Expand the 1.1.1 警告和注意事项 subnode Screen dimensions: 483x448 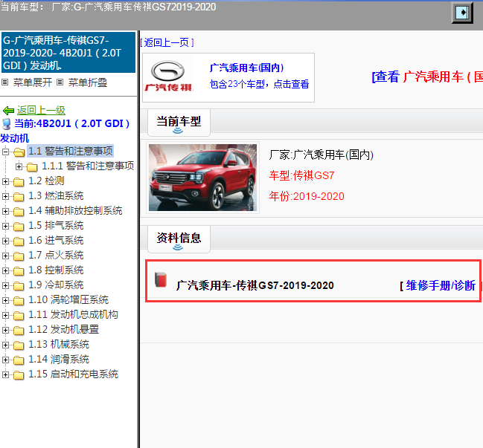pyautogui.click(x=19, y=166)
